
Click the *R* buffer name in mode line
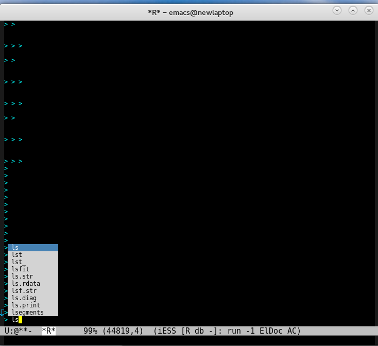click(x=48, y=331)
